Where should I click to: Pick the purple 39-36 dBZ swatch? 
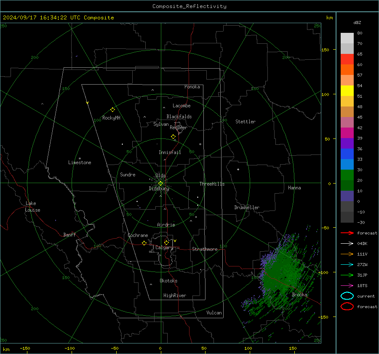(x=347, y=143)
